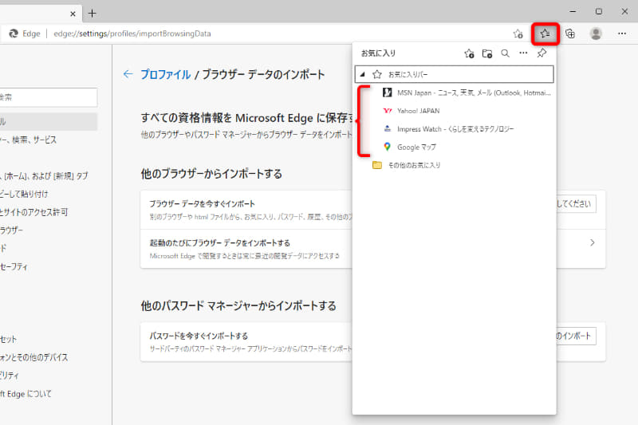Open Google マップ favorite
The image size is (638, 425).
tap(409, 147)
